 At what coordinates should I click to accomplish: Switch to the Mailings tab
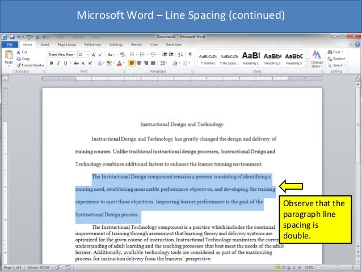coord(116,45)
